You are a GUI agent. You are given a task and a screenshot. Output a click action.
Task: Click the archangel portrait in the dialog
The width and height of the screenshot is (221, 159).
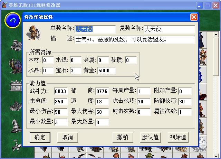[33, 33]
